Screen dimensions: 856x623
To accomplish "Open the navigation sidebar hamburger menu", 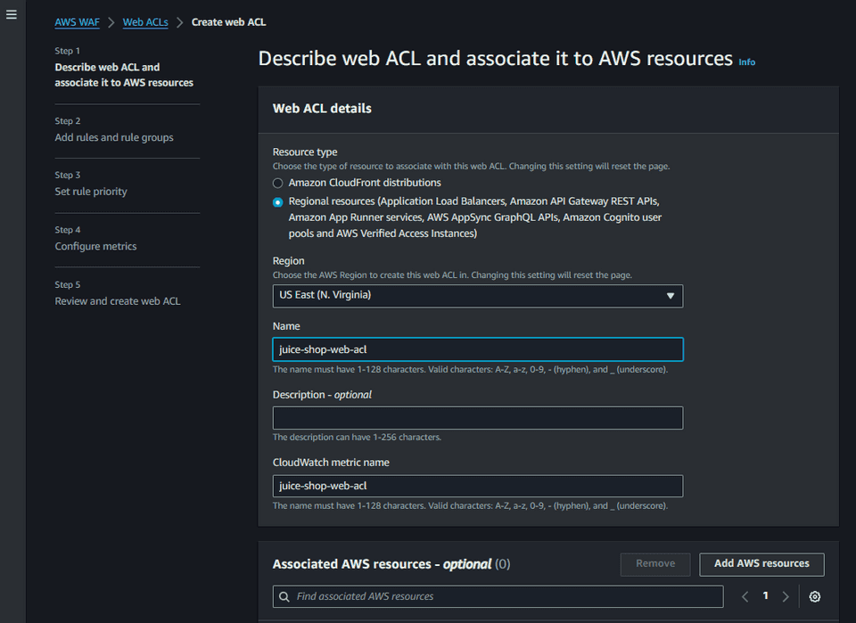I will pos(12,13).
